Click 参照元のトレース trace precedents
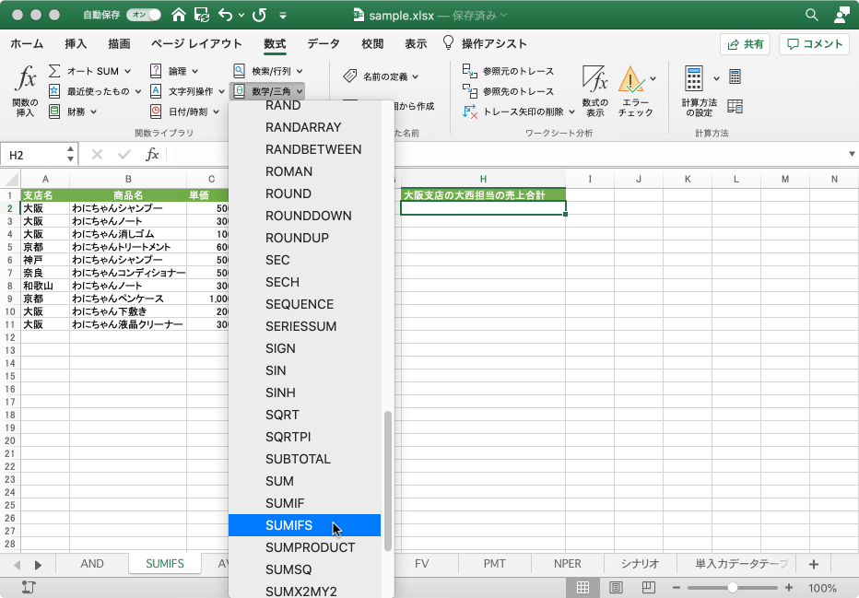 click(x=509, y=71)
